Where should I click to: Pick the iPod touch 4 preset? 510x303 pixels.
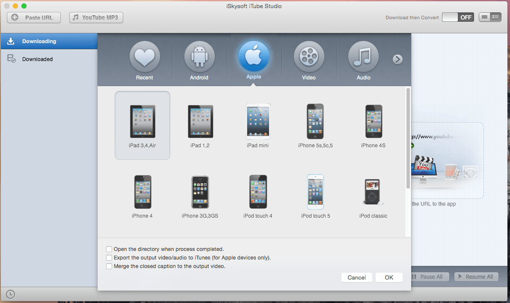(258, 197)
